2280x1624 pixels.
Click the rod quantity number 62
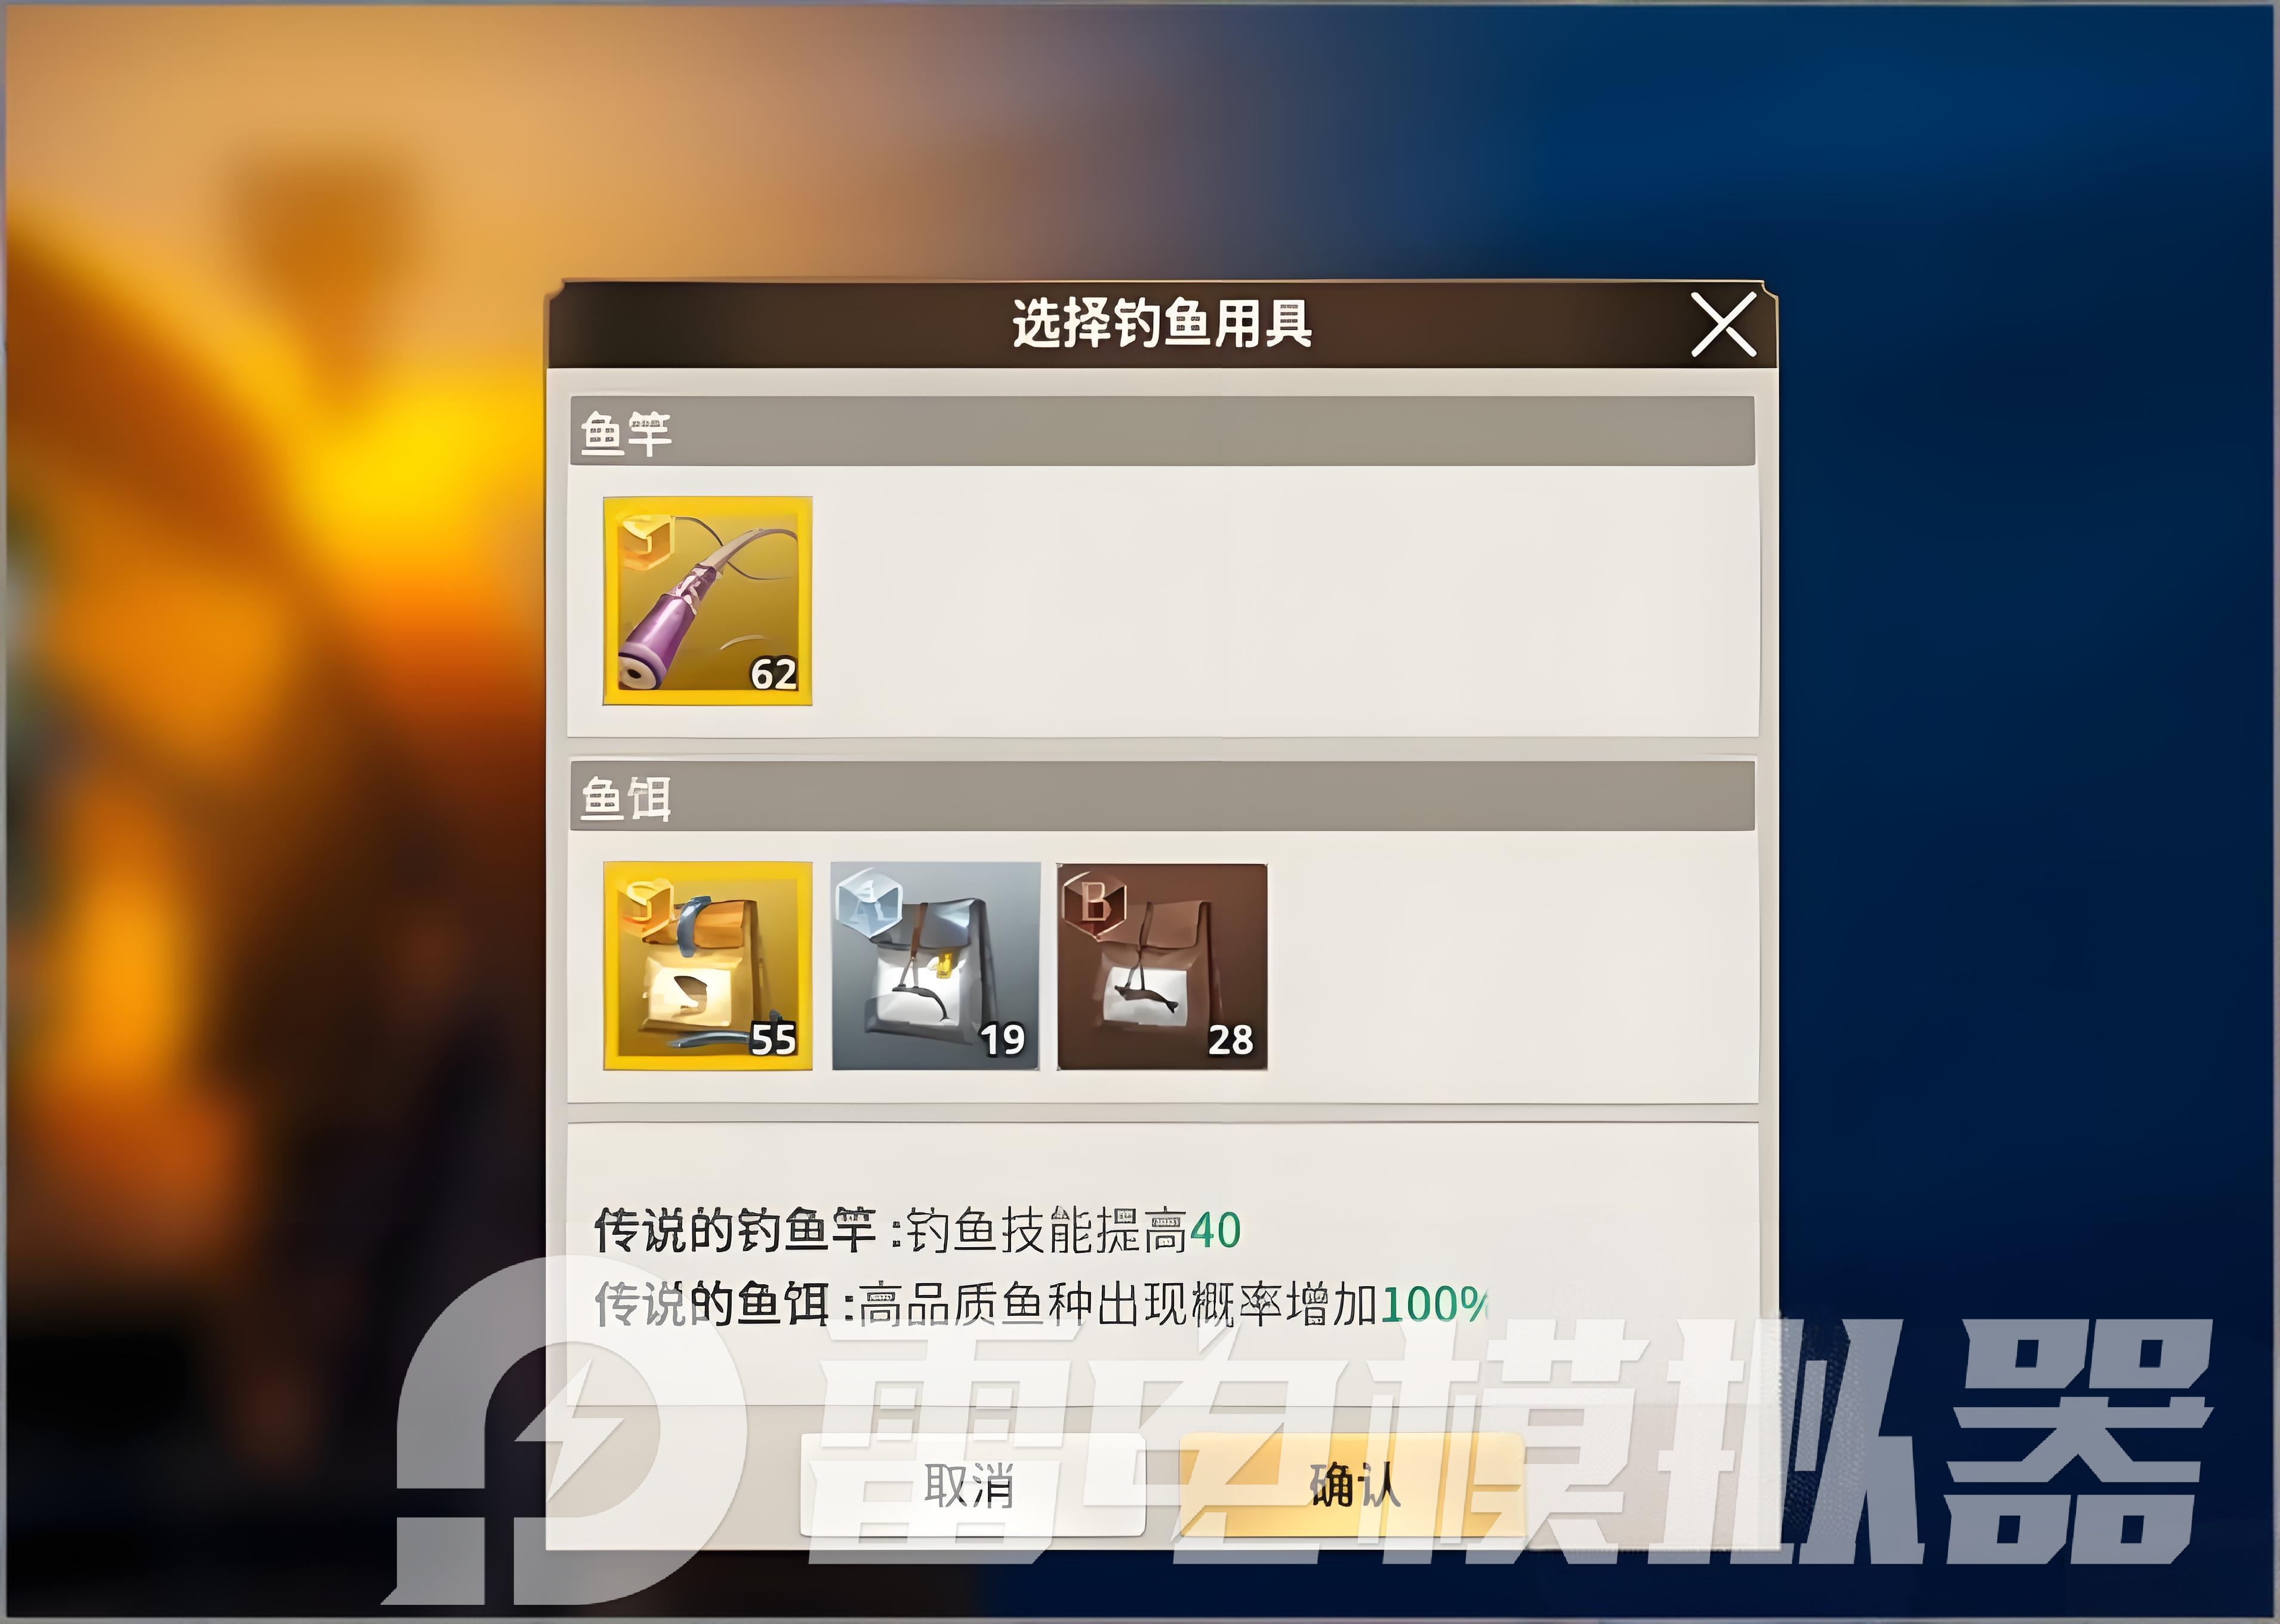click(774, 674)
